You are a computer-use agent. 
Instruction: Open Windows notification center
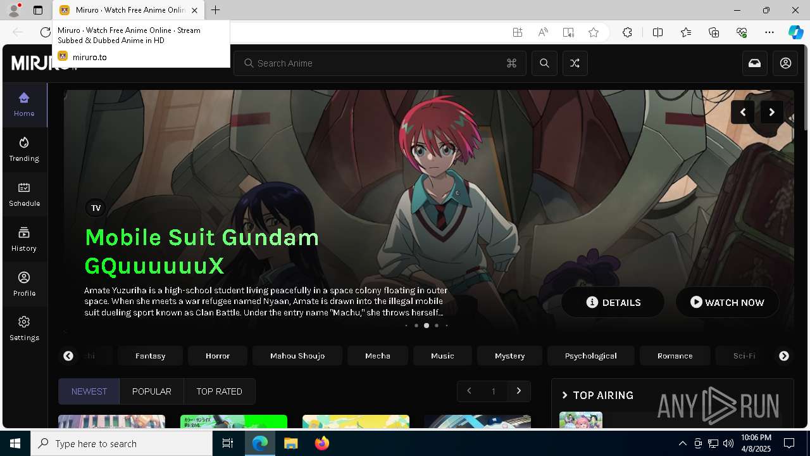tap(789, 444)
